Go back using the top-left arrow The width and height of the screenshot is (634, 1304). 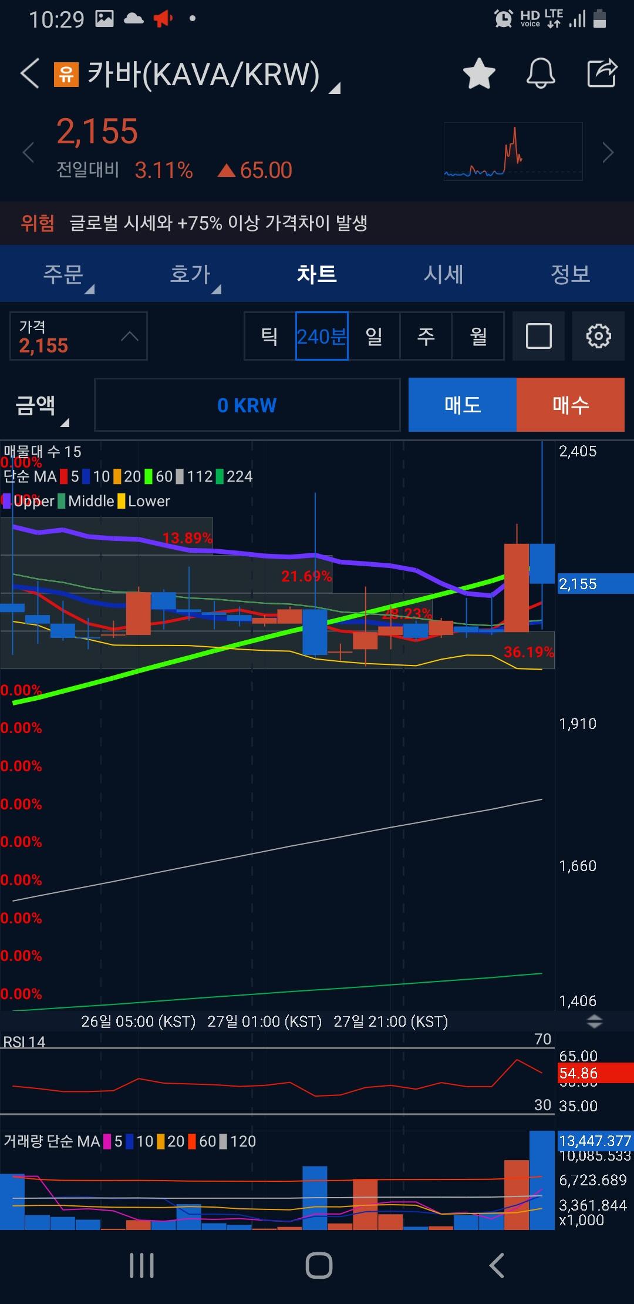[x=30, y=73]
